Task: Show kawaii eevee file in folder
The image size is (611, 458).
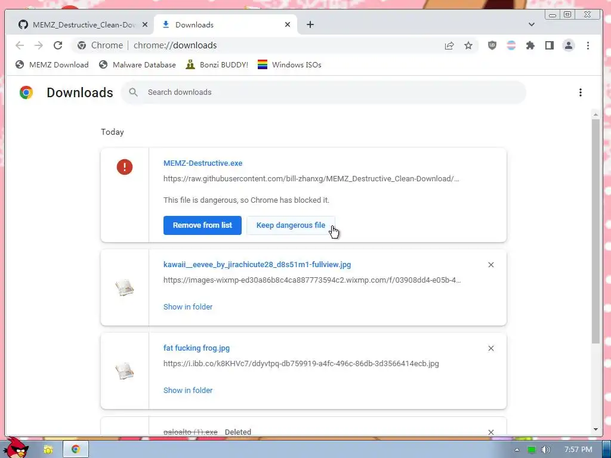Action: pos(188,307)
